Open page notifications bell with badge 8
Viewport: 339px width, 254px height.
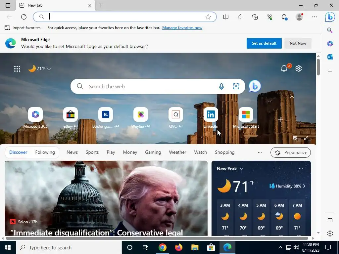click(284, 68)
